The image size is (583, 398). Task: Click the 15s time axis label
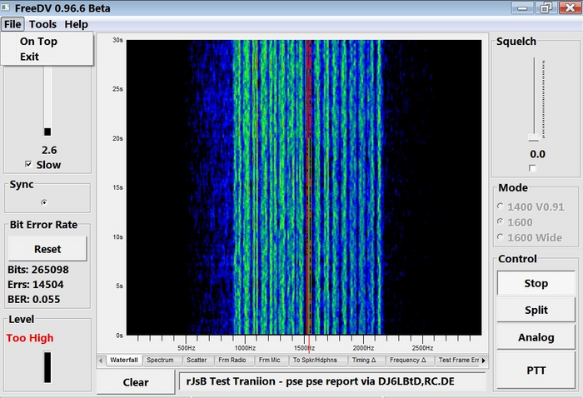click(x=117, y=187)
